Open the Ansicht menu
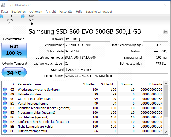171x137 pixels. [51, 12]
